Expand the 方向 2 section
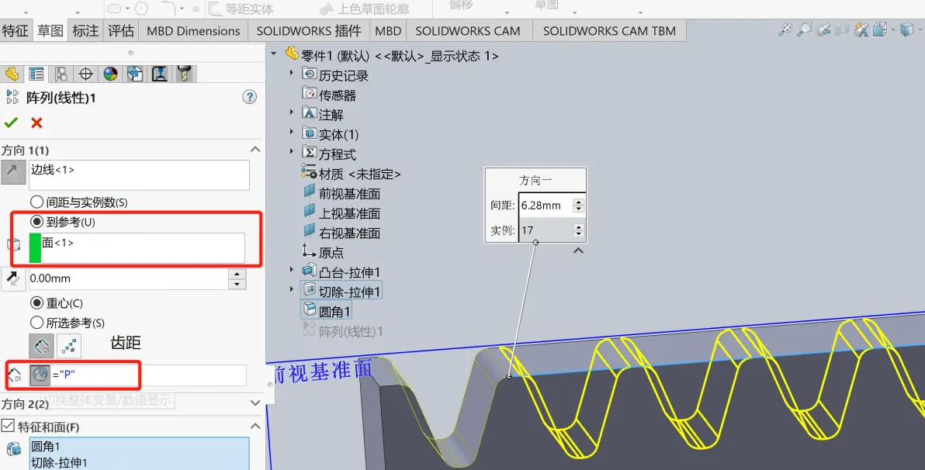This screenshot has height=470, width=925. tap(255, 403)
